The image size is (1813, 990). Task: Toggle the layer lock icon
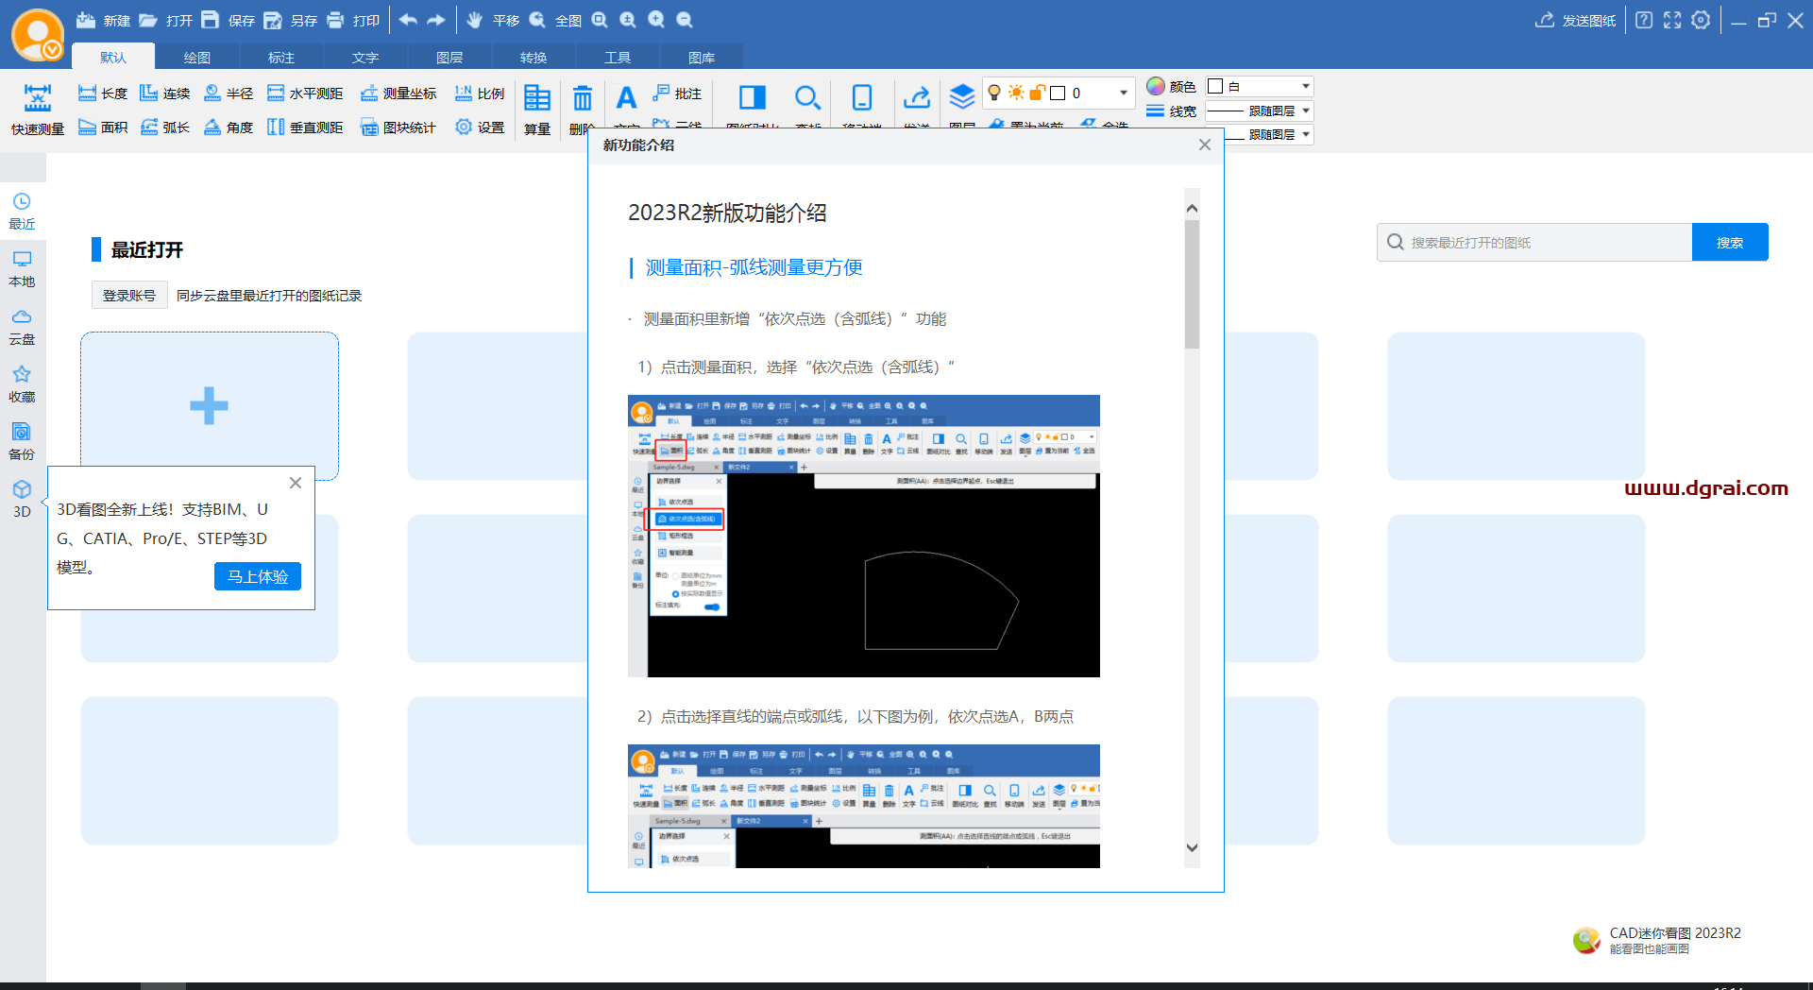click(x=1037, y=93)
